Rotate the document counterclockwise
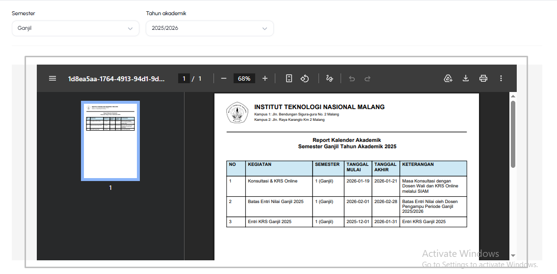Image resolution: width=557 pixels, height=274 pixels. 304,78
